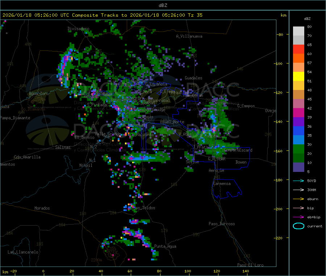The height and width of the screenshot is (276, 326).
Task: Click the 'Aero_GA' map label
Action: 217,170
